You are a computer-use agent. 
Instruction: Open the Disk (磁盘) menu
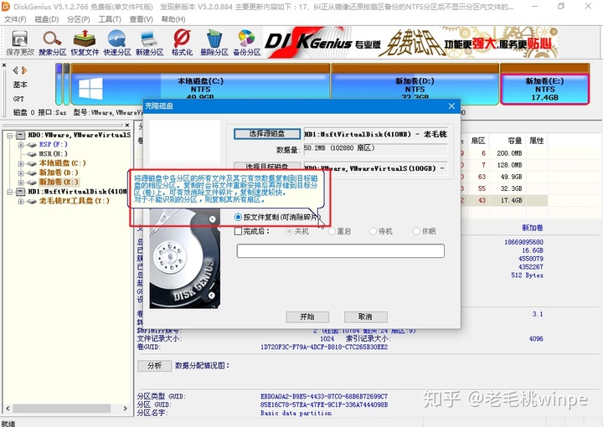[47, 19]
